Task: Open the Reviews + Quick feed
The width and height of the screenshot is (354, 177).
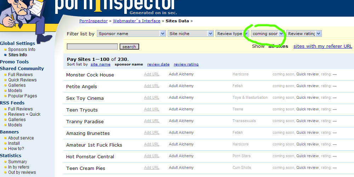Action: pos(24,114)
